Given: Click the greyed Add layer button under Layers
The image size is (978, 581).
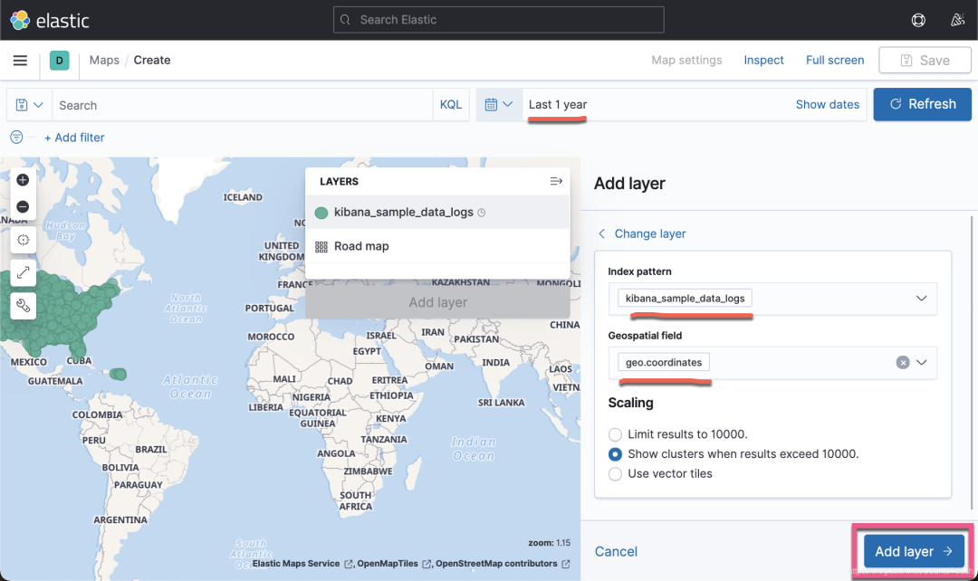Looking at the screenshot, I should click(438, 302).
